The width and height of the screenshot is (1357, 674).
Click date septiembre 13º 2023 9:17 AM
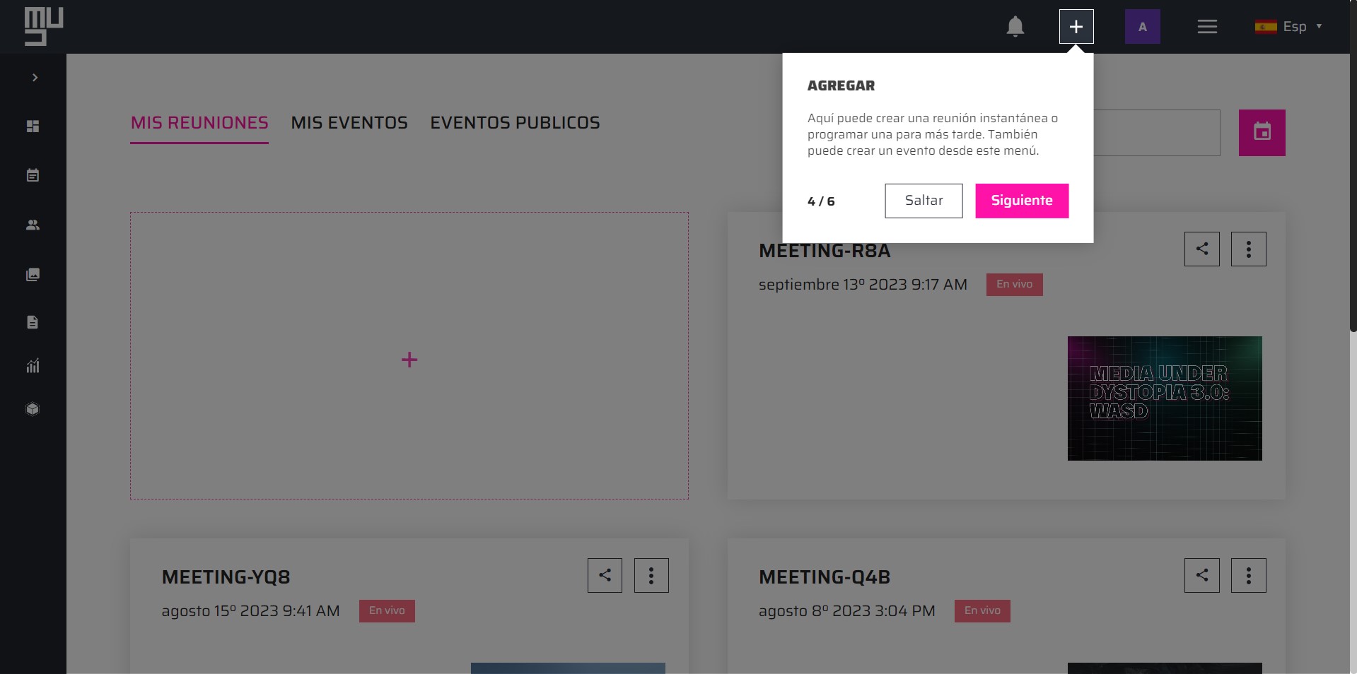[x=863, y=285]
